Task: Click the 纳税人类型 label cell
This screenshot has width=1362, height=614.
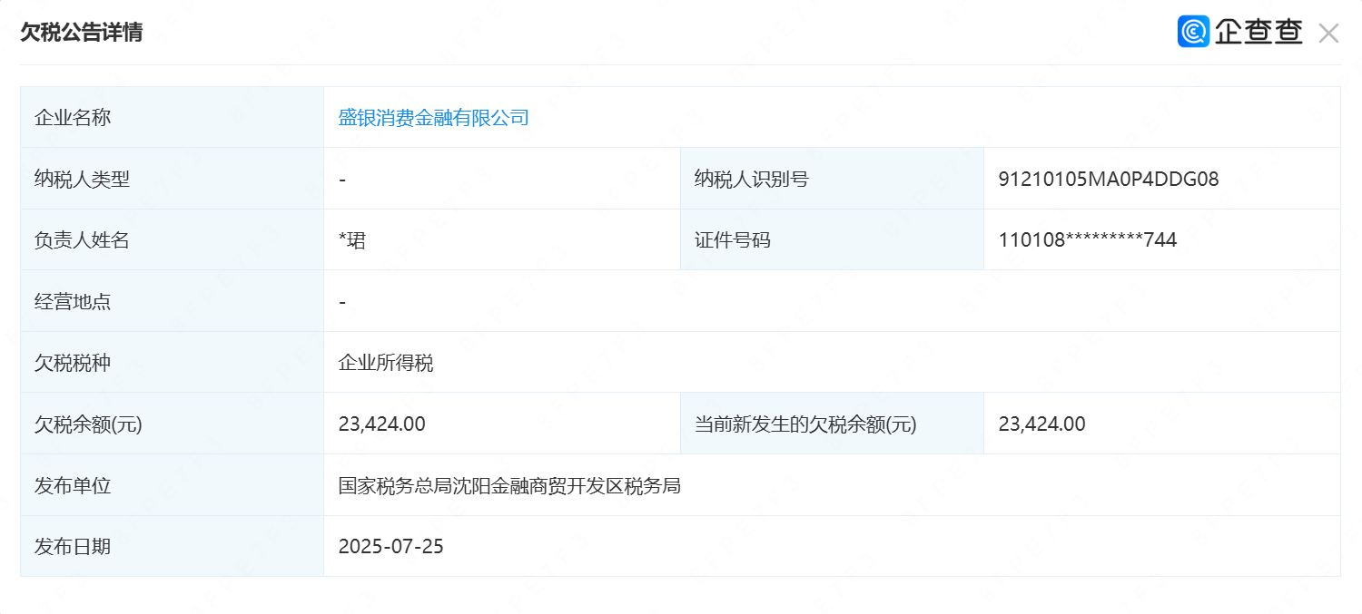Action: [x=173, y=179]
